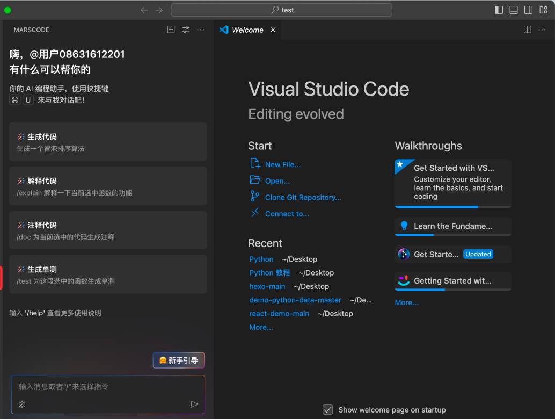The width and height of the screenshot is (555, 419).
Task: Open MarsCode settings sliders icon
Action: click(x=186, y=30)
